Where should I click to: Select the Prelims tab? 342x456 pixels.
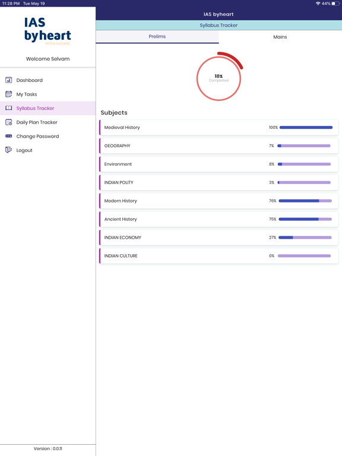tap(157, 37)
